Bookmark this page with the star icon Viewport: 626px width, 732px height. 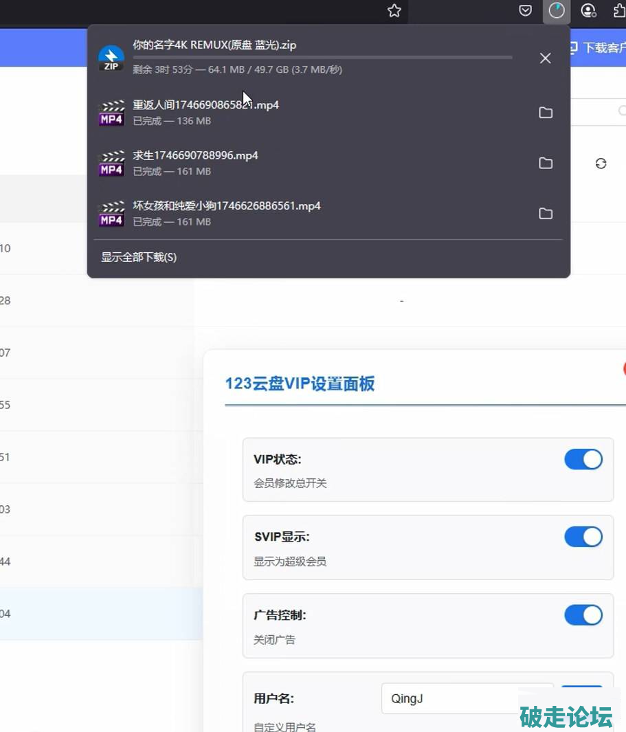click(394, 11)
